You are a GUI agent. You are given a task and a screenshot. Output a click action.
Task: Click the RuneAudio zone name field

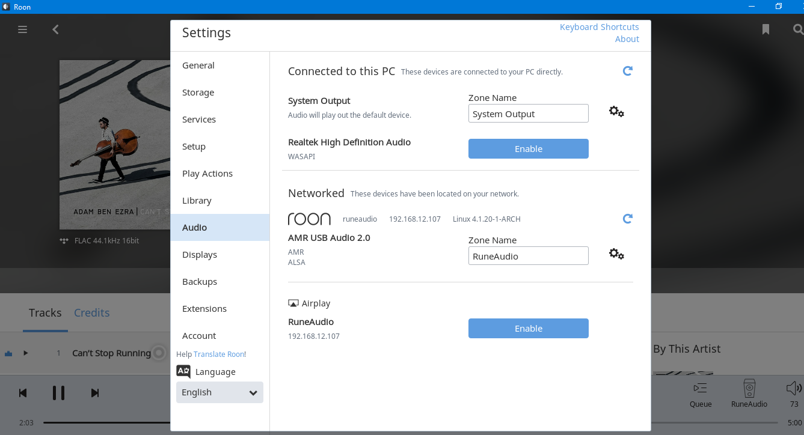click(x=529, y=256)
